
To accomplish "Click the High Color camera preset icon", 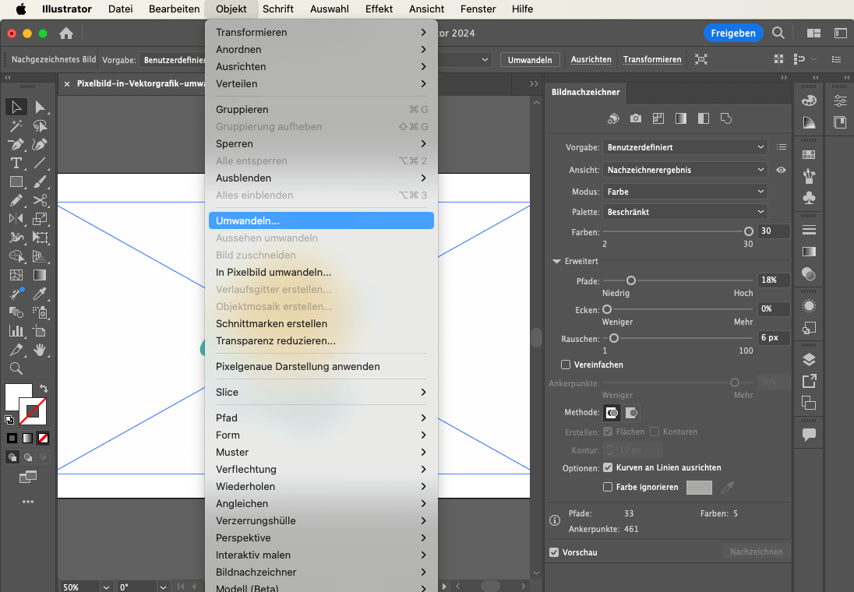I will pyautogui.click(x=636, y=118).
